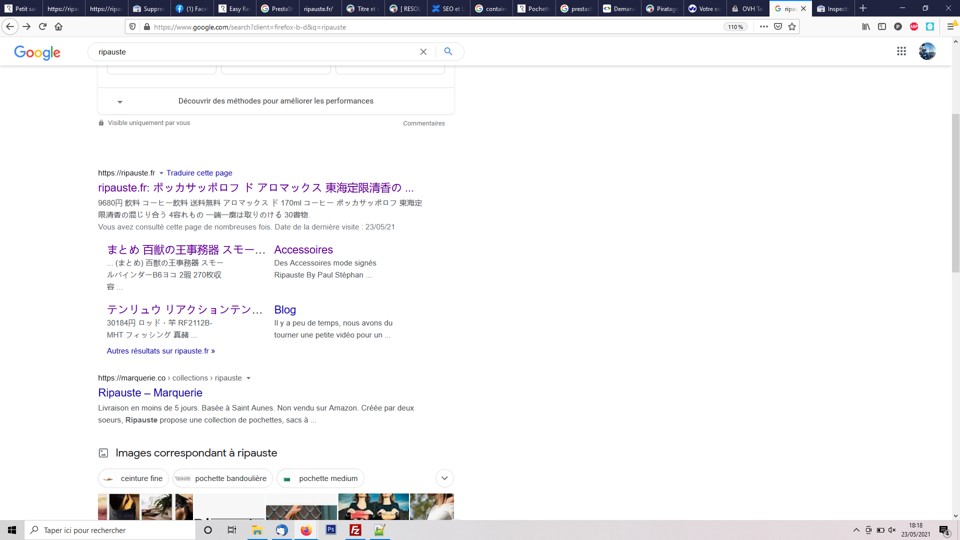Bookmark this page with the star icon
This screenshot has height=540, width=960.
click(792, 27)
